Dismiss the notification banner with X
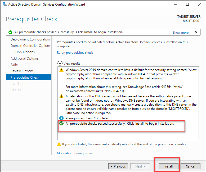206x172 pixels. (196, 32)
